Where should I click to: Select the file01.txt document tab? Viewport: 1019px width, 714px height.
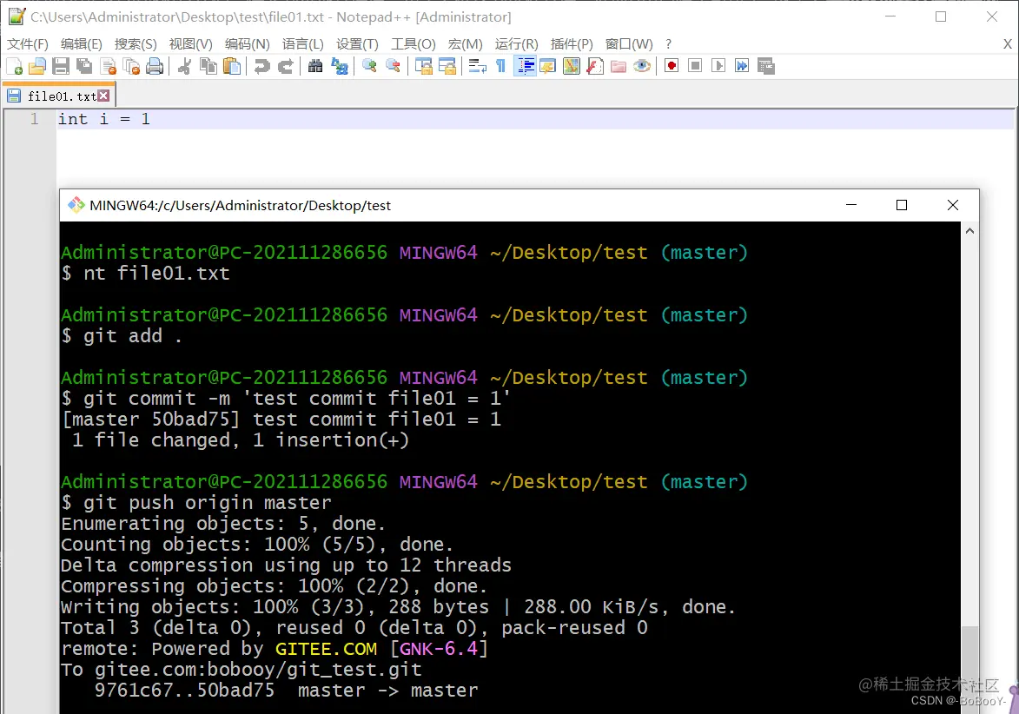(x=58, y=96)
